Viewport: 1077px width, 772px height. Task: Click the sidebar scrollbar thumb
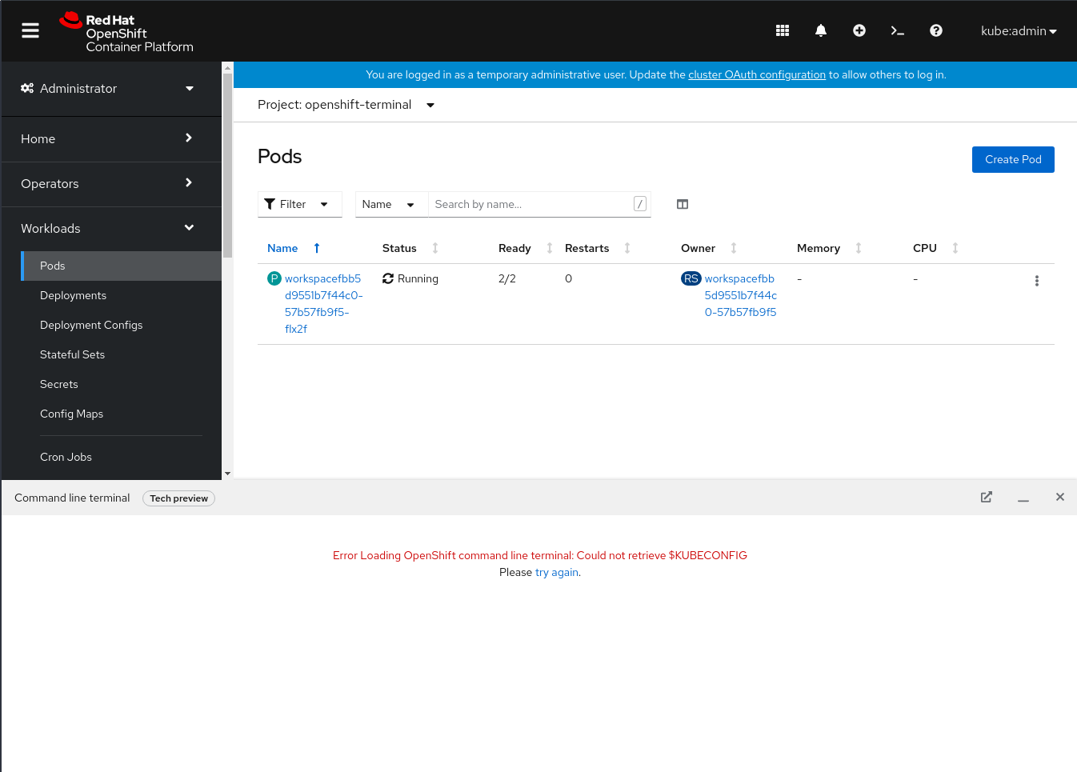coord(227,165)
